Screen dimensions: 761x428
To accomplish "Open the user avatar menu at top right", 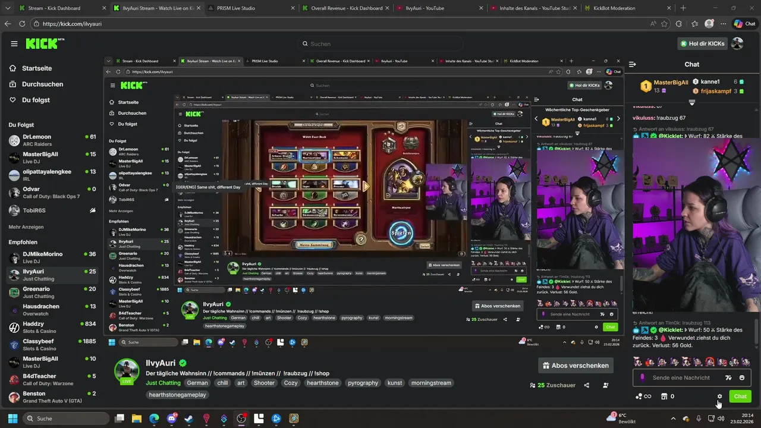I will [x=737, y=43].
